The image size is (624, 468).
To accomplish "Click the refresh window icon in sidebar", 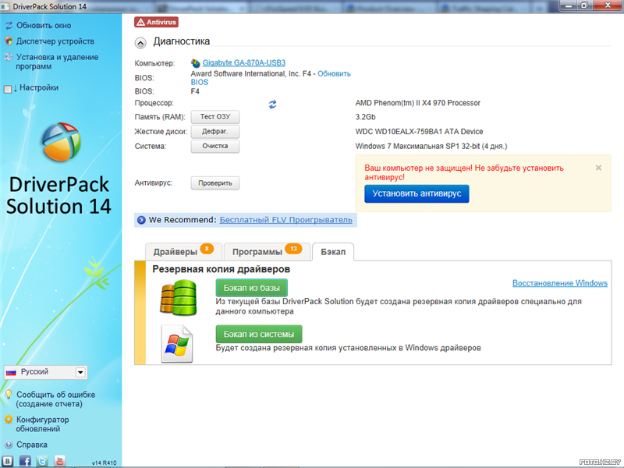I will coord(9,26).
